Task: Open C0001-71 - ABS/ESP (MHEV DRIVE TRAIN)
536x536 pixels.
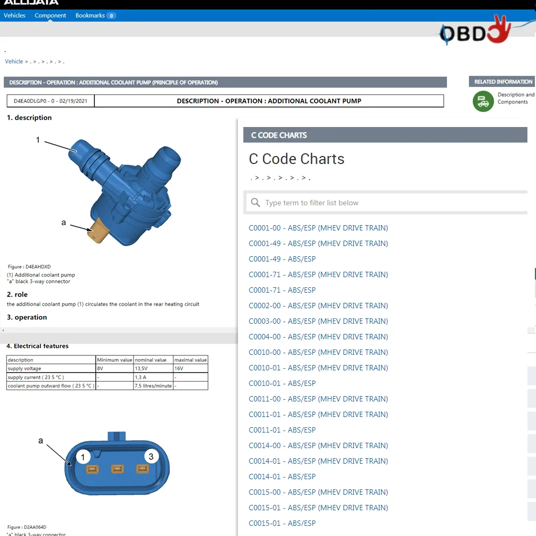Action: [318, 274]
